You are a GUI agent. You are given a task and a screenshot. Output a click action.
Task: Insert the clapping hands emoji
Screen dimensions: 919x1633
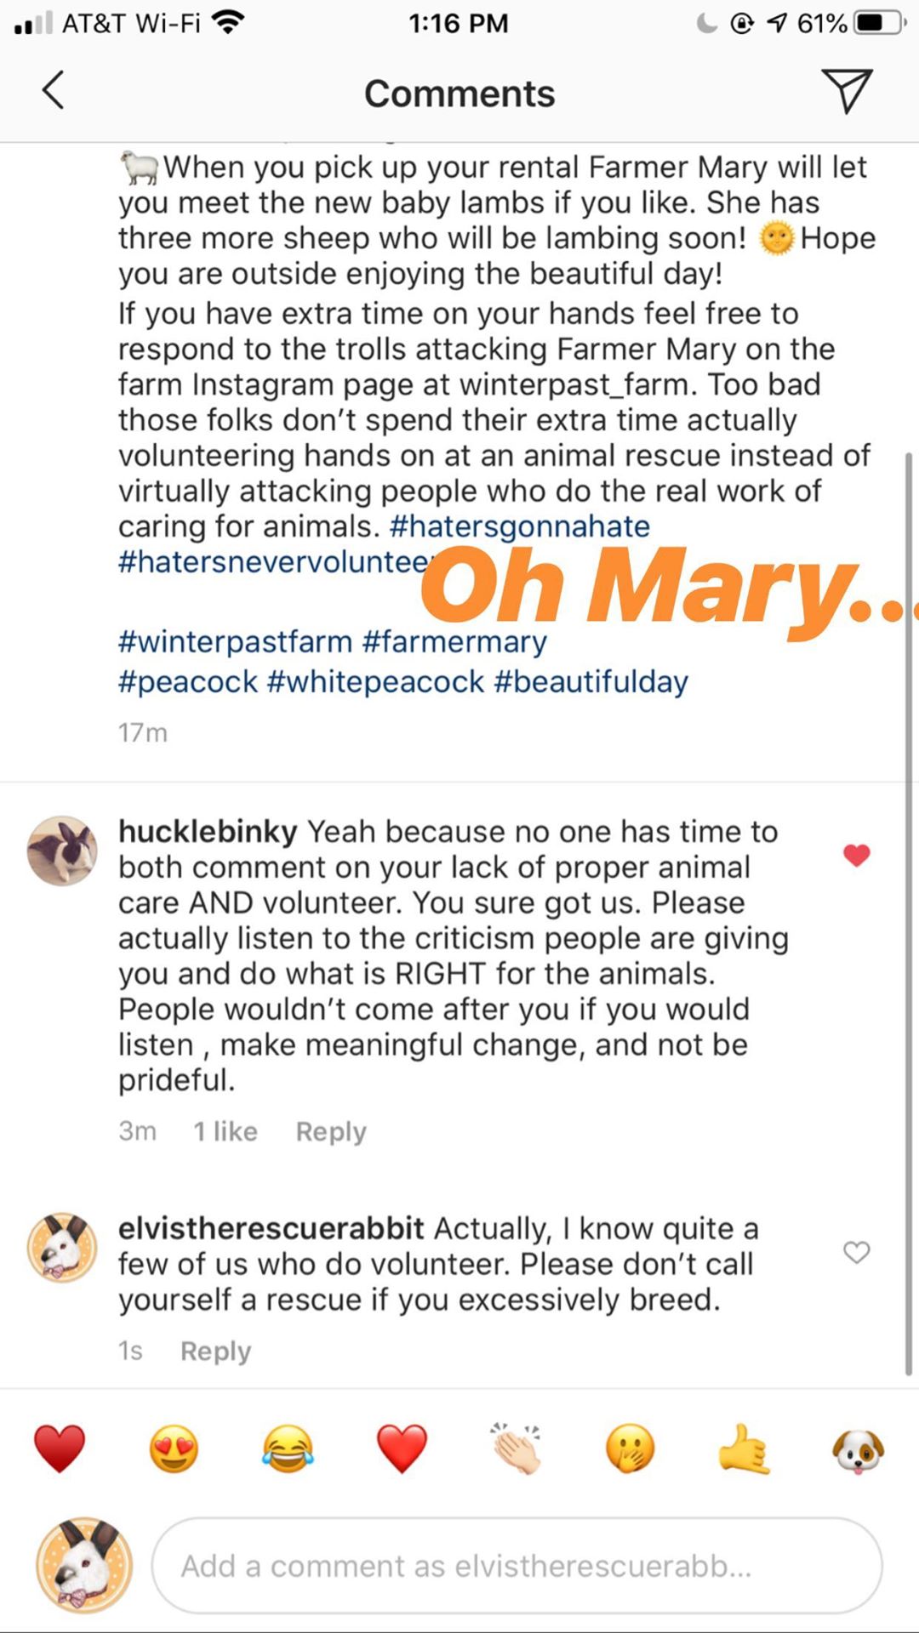[x=516, y=1448]
